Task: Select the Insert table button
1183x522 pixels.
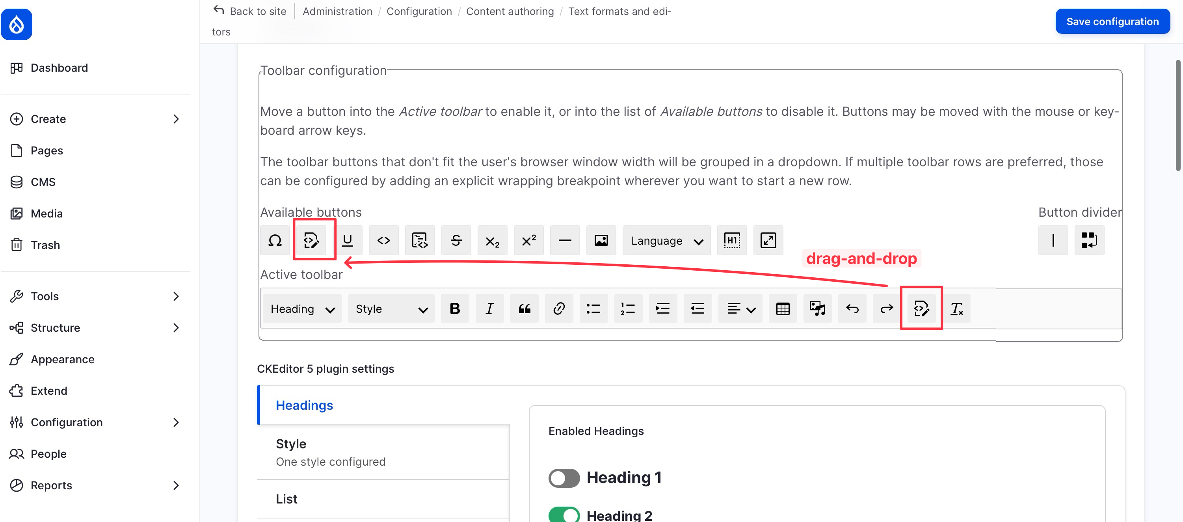Action: click(x=783, y=308)
